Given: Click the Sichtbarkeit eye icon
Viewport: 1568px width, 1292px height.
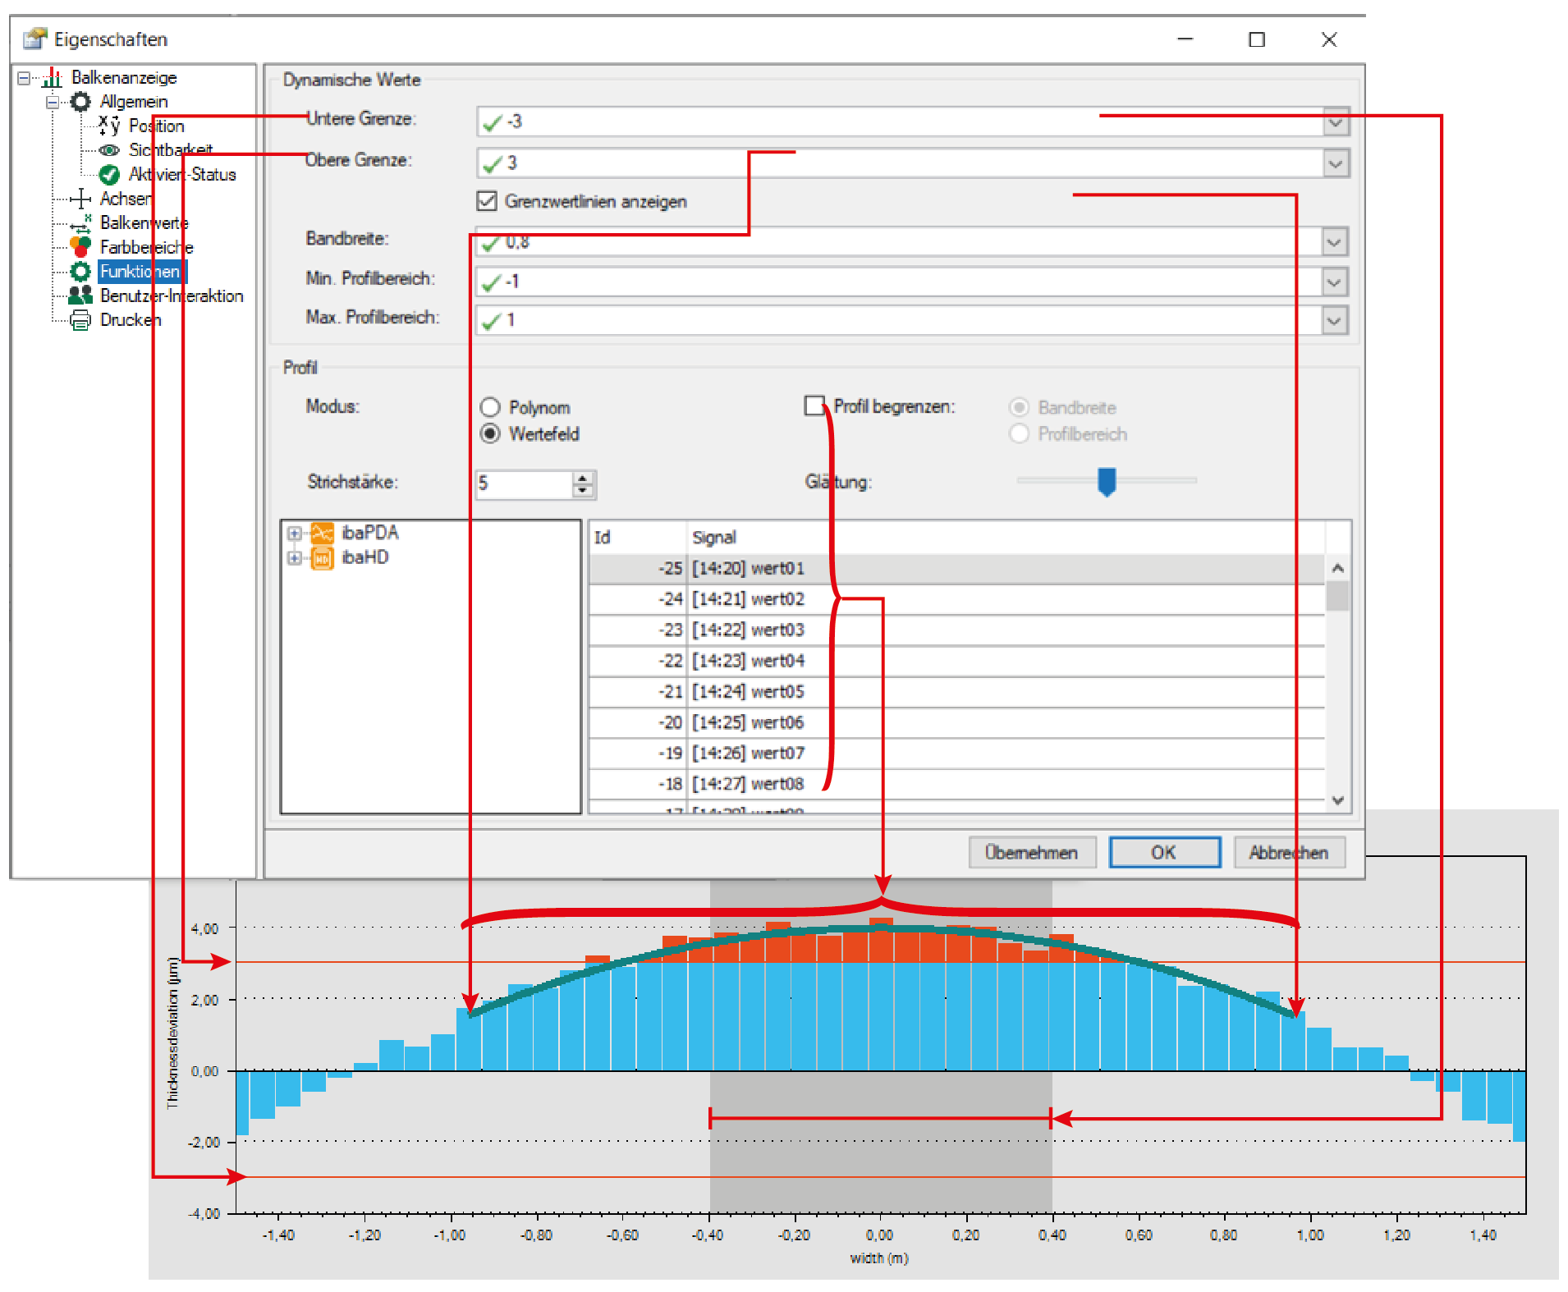Looking at the screenshot, I should click(109, 150).
